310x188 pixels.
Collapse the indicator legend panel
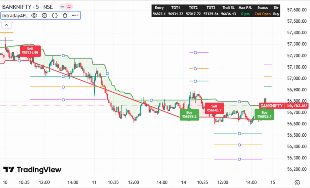click(x=6, y=24)
